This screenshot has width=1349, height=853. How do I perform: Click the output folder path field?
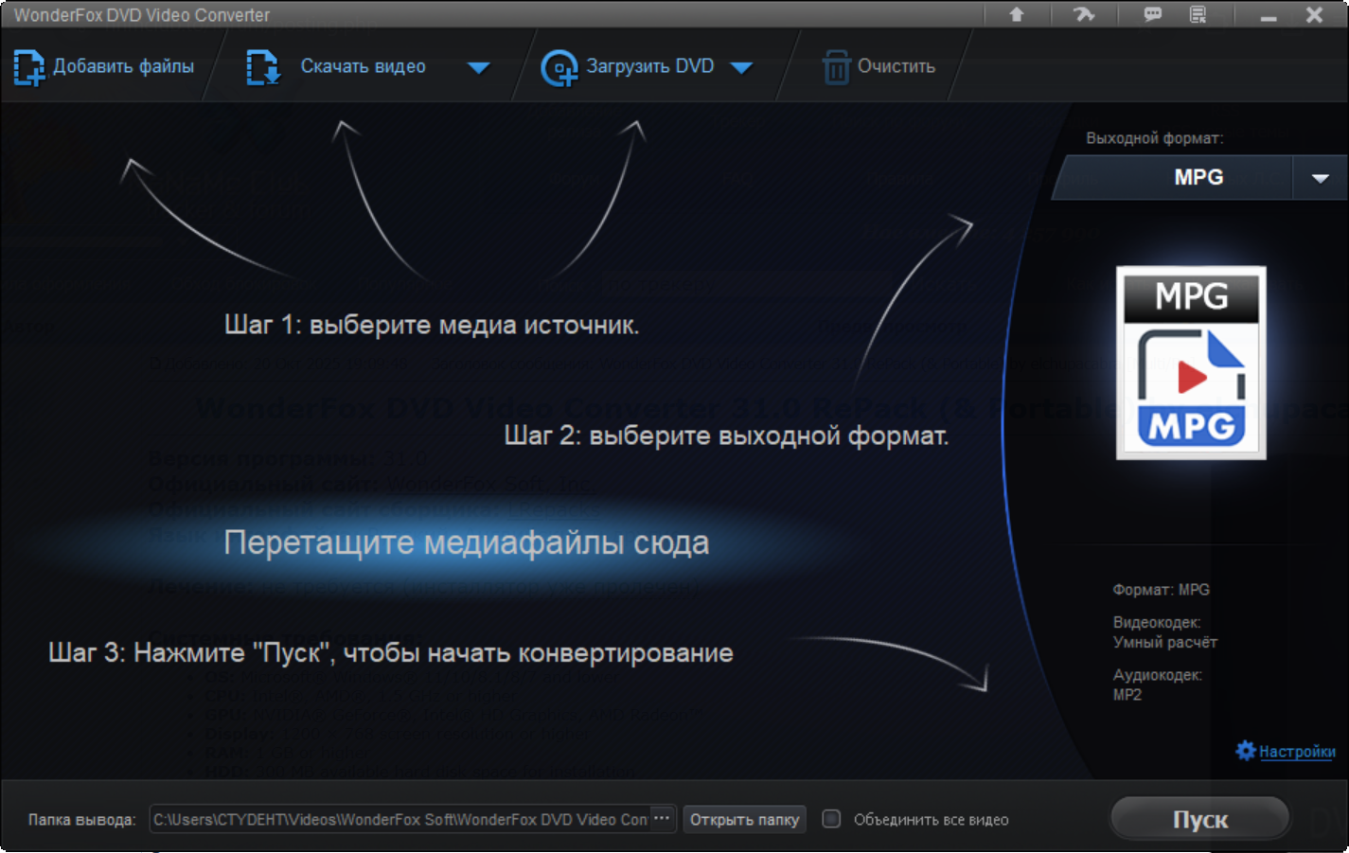tap(399, 819)
